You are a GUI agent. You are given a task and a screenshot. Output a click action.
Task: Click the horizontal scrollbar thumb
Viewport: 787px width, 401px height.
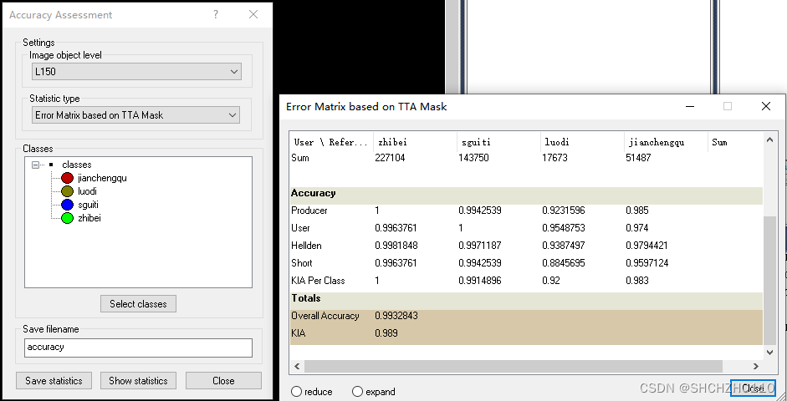pos(513,367)
